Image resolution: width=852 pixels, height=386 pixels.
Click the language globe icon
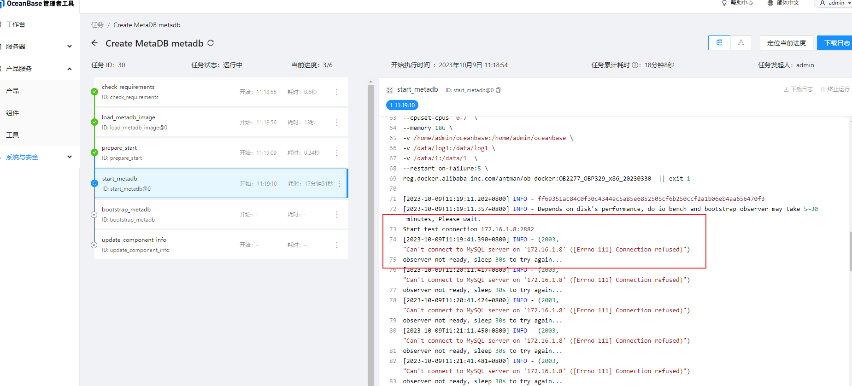pos(770,3)
